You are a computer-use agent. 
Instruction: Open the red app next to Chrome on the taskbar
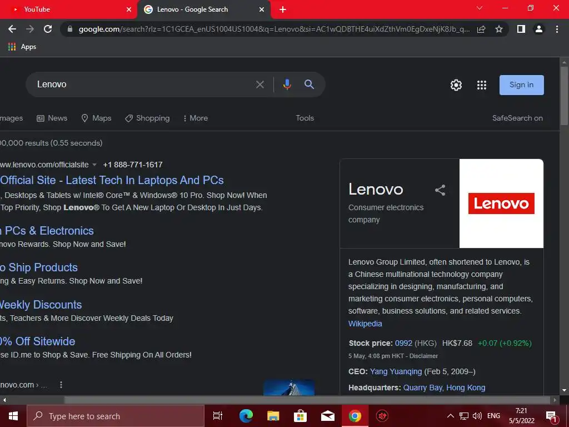click(382, 416)
